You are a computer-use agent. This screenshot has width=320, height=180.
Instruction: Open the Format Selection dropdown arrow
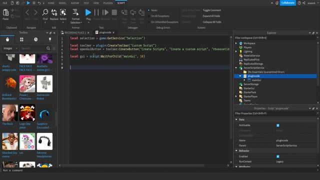81,22
